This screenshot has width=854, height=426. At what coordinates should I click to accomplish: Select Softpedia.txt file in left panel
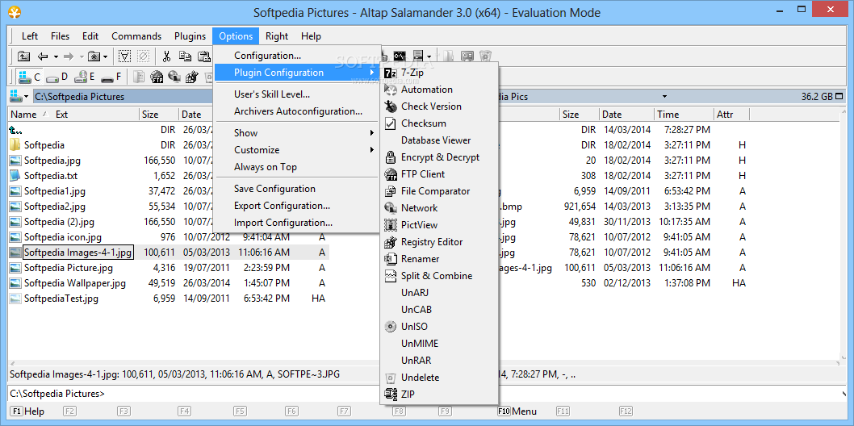(51, 176)
